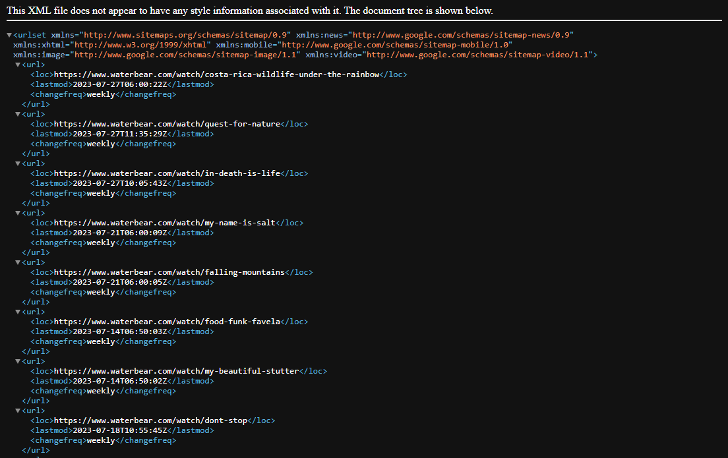Collapse the costa-rica-wildlife-under-the-rainbow url entry

[17, 64]
